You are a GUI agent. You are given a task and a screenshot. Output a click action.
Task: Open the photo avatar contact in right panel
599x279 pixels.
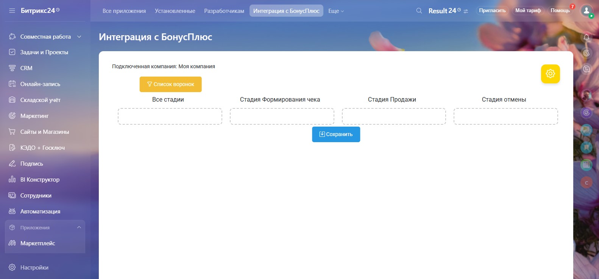point(587,95)
